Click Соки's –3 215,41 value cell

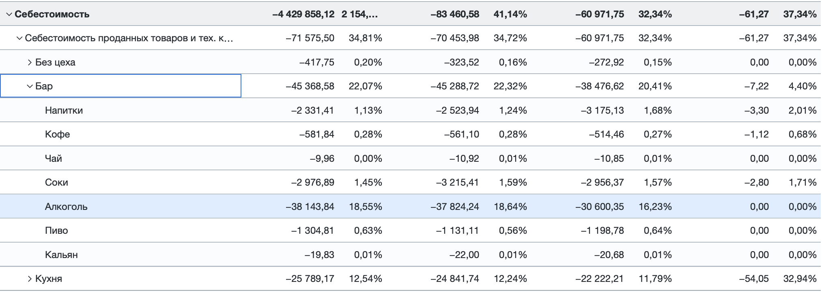click(457, 182)
